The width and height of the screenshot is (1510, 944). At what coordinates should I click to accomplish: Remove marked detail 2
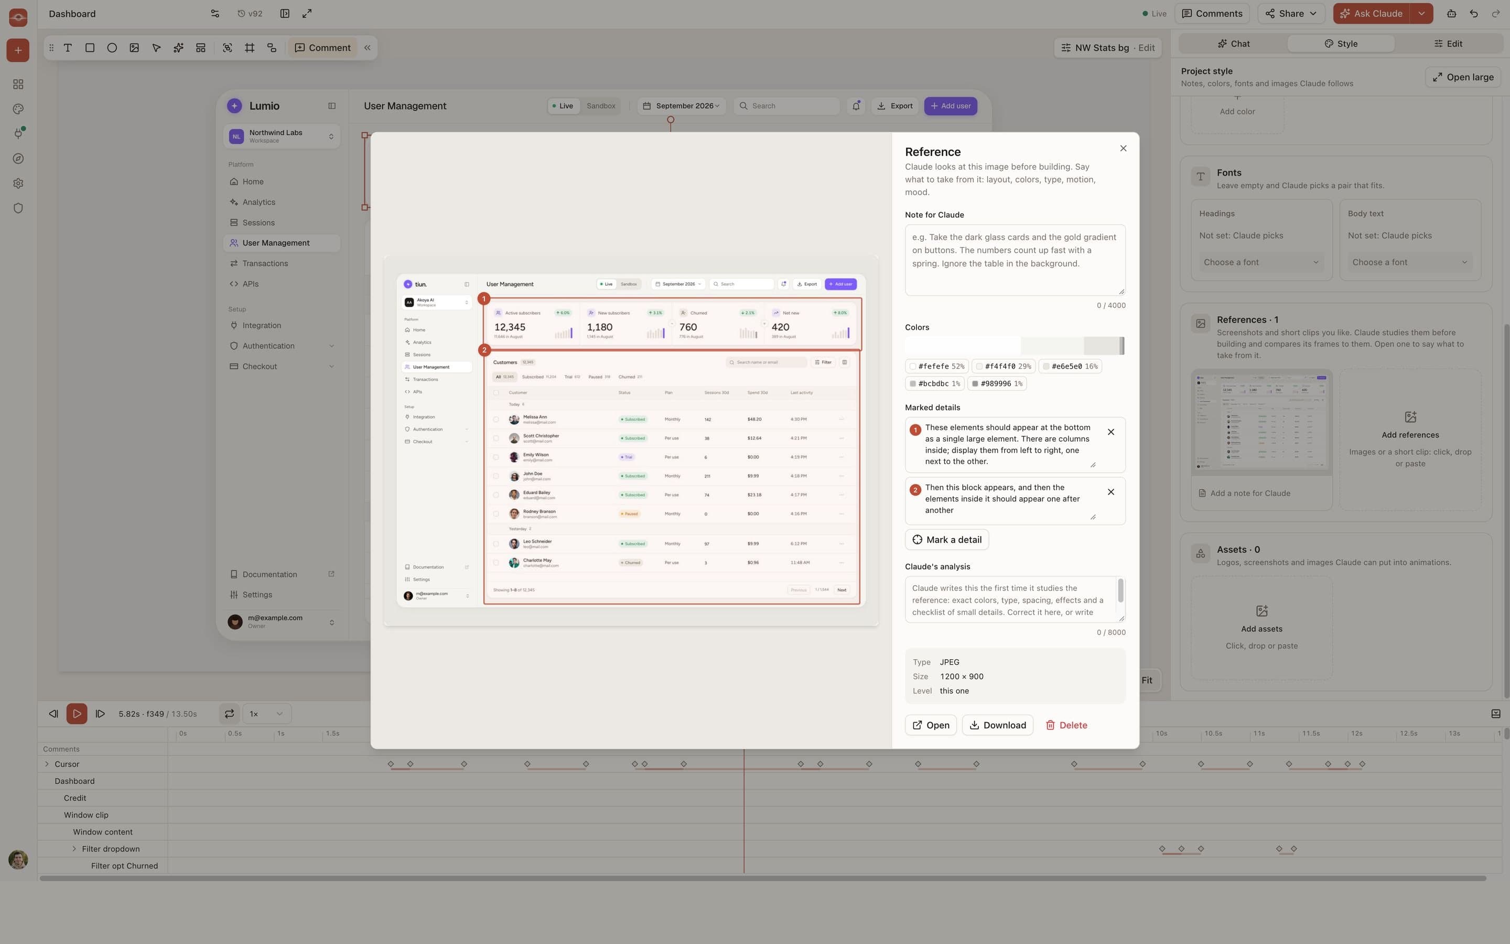[1110, 492]
